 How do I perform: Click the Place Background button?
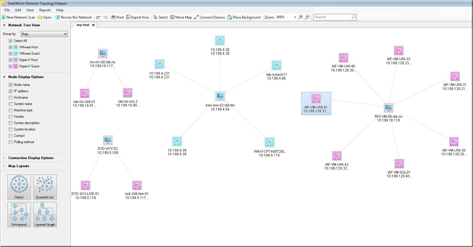coord(244,17)
